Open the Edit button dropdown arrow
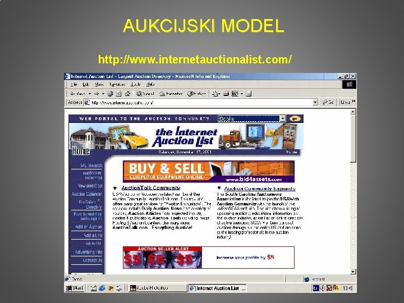The height and width of the screenshot is (303, 404). point(242,94)
